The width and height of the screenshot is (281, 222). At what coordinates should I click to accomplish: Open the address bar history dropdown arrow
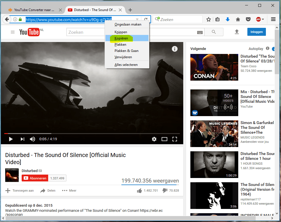[137, 19]
